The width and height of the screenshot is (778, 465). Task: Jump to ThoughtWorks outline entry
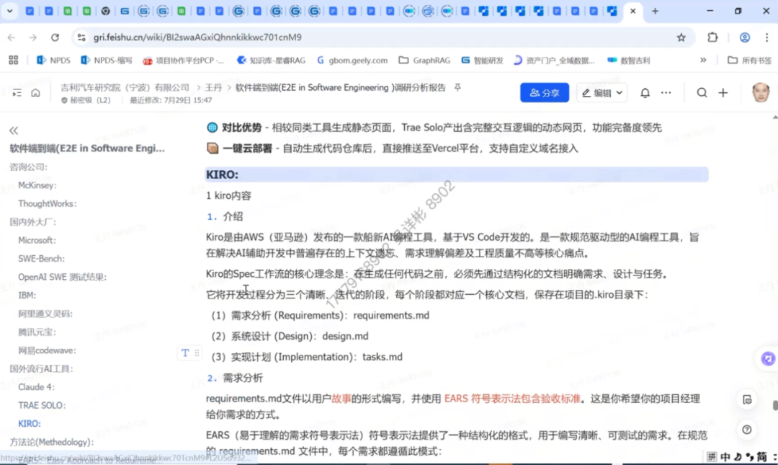(x=47, y=204)
